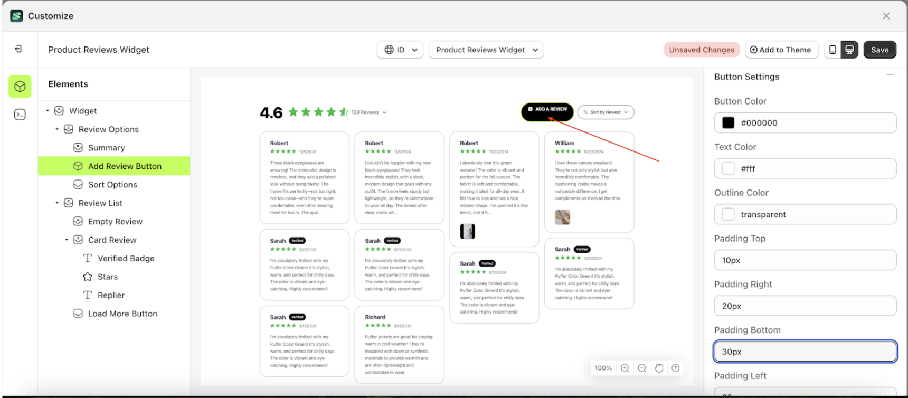Collapse the Card Review node arrow
Image resolution: width=908 pixels, height=398 pixels.
67,240
